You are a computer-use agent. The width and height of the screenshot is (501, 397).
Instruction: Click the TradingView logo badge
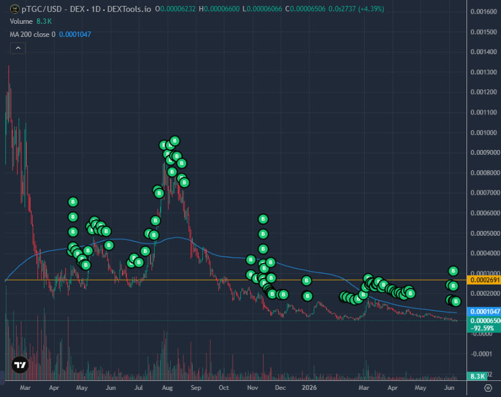20,365
